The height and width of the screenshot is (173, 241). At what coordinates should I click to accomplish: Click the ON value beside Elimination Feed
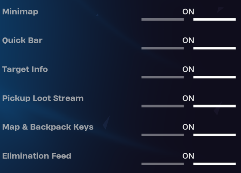[x=188, y=156]
